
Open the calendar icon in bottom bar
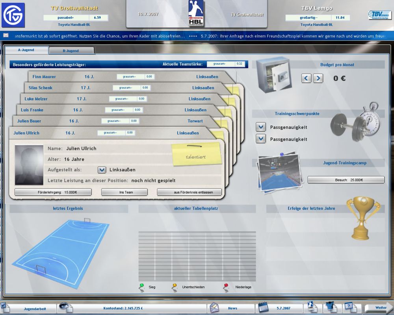264,308
